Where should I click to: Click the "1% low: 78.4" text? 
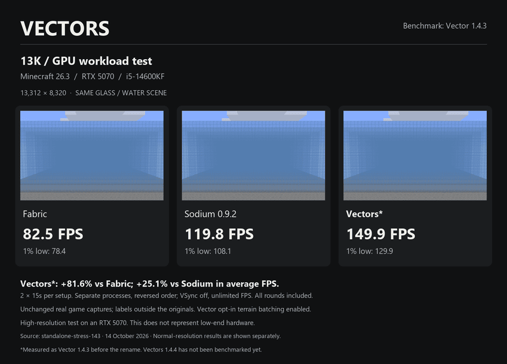(44, 251)
